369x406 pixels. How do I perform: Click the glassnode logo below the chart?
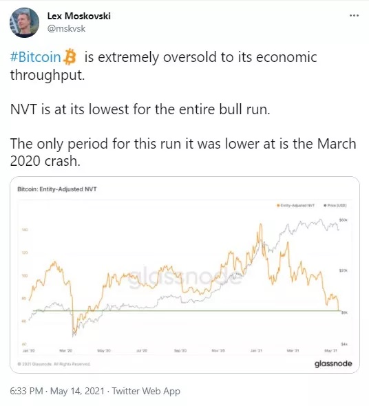(x=333, y=363)
